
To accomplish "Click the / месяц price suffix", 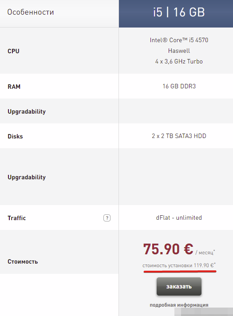I will (x=205, y=253).
